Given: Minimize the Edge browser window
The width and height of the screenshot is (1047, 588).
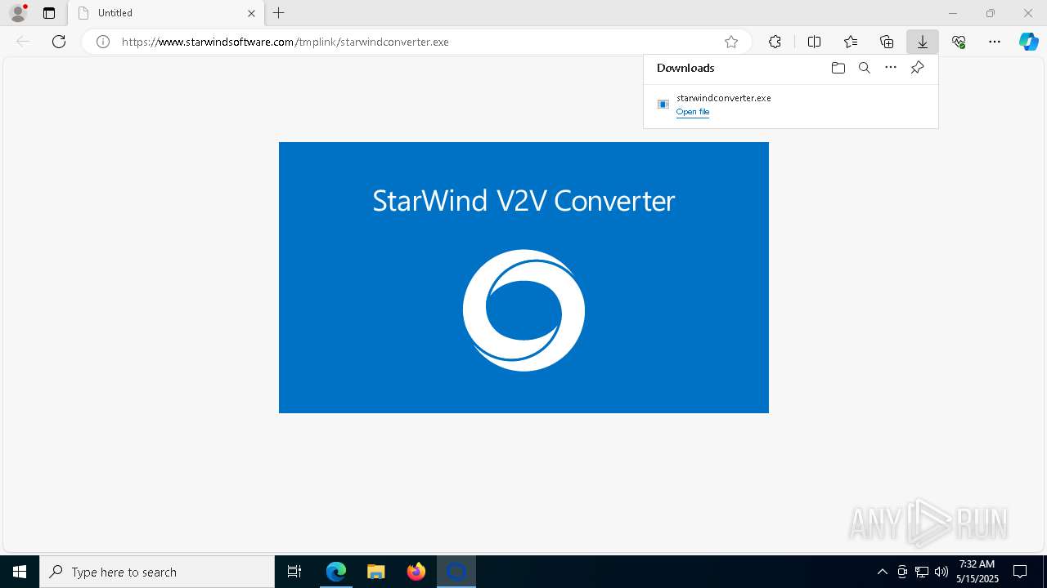Looking at the screenshot, I should coord(953,13).
